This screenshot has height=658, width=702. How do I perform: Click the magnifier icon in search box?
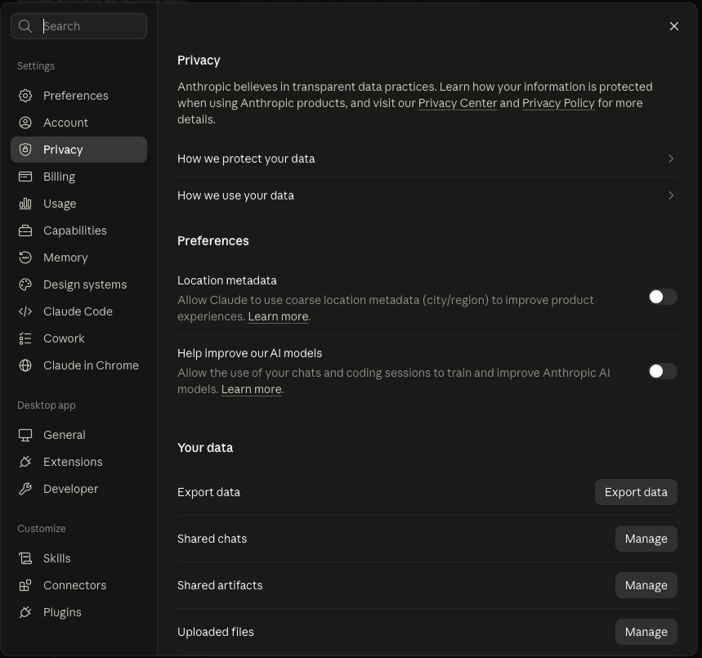25,26
